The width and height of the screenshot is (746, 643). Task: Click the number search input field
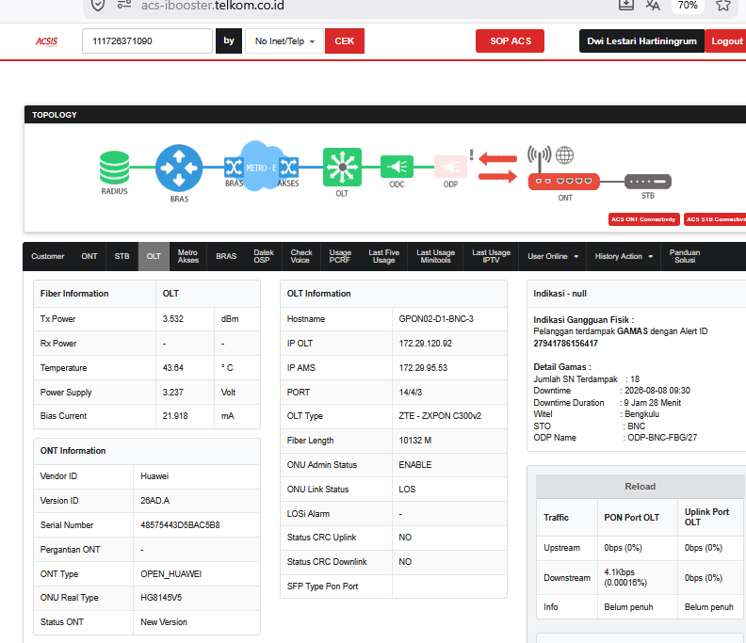(x=147, y=41)
